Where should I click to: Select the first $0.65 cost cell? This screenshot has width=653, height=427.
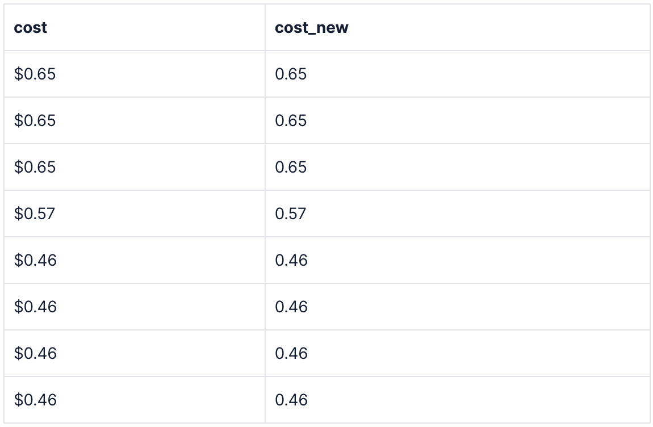[35, 74]
